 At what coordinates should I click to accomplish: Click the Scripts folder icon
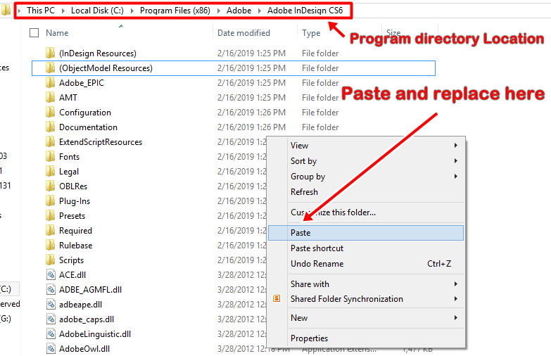tap(50, 260)
